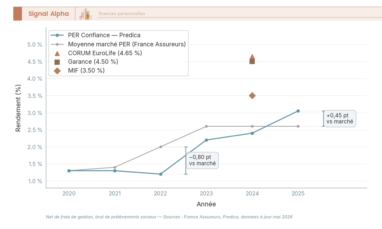Screen dimensions: 382x229
Task: Click the 2023 x-axis label
Action: coord(206,193)
